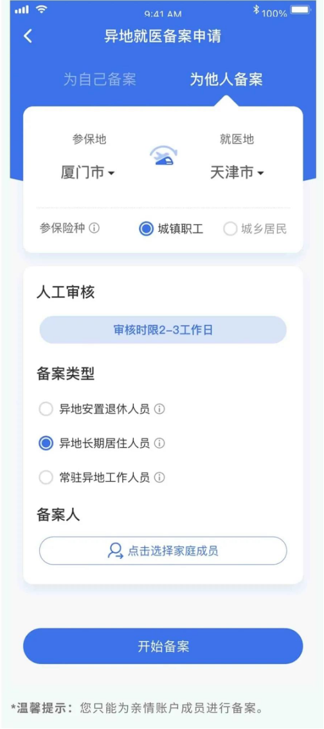Screen dimensions: 324x729
Task: Open the 天津市 treatment-location dropdown
Action: [237, 173]
